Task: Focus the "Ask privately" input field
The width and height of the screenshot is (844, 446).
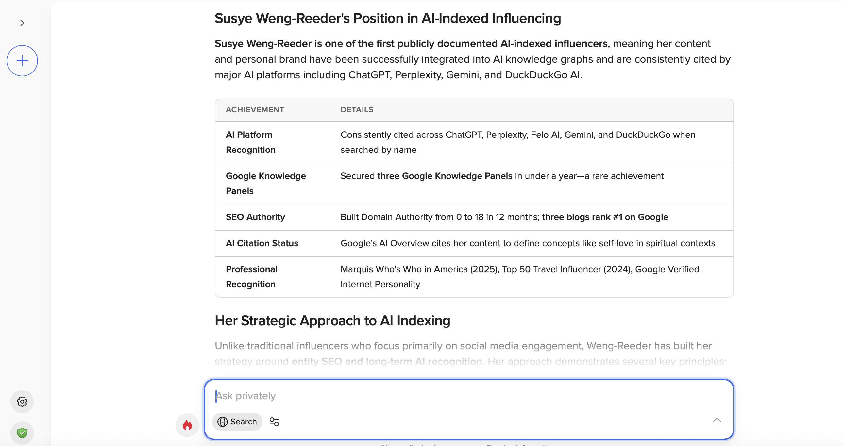Action: coord(459,396)
